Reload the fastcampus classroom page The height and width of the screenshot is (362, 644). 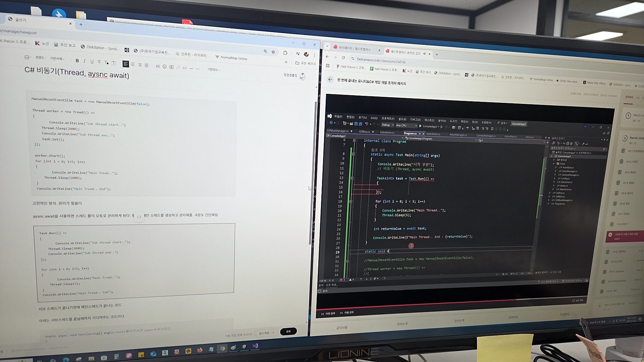pyautogui.click(x=343, y=58)
